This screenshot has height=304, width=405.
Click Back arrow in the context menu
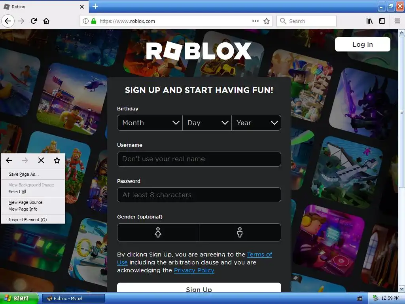click(9, 161)
